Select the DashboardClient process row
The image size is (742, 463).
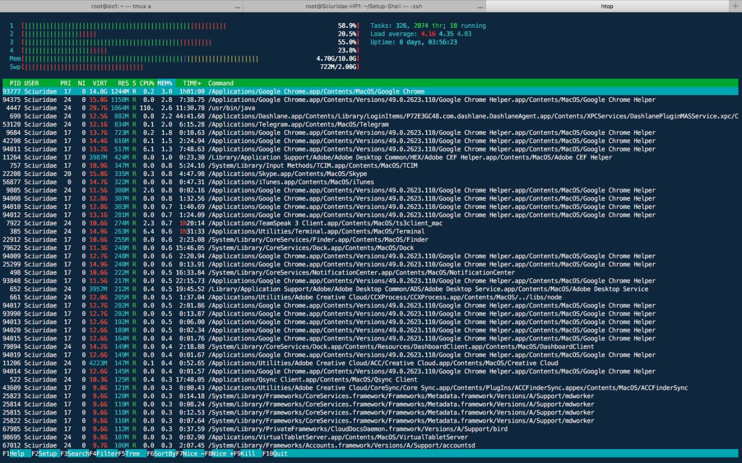point(371,347)
